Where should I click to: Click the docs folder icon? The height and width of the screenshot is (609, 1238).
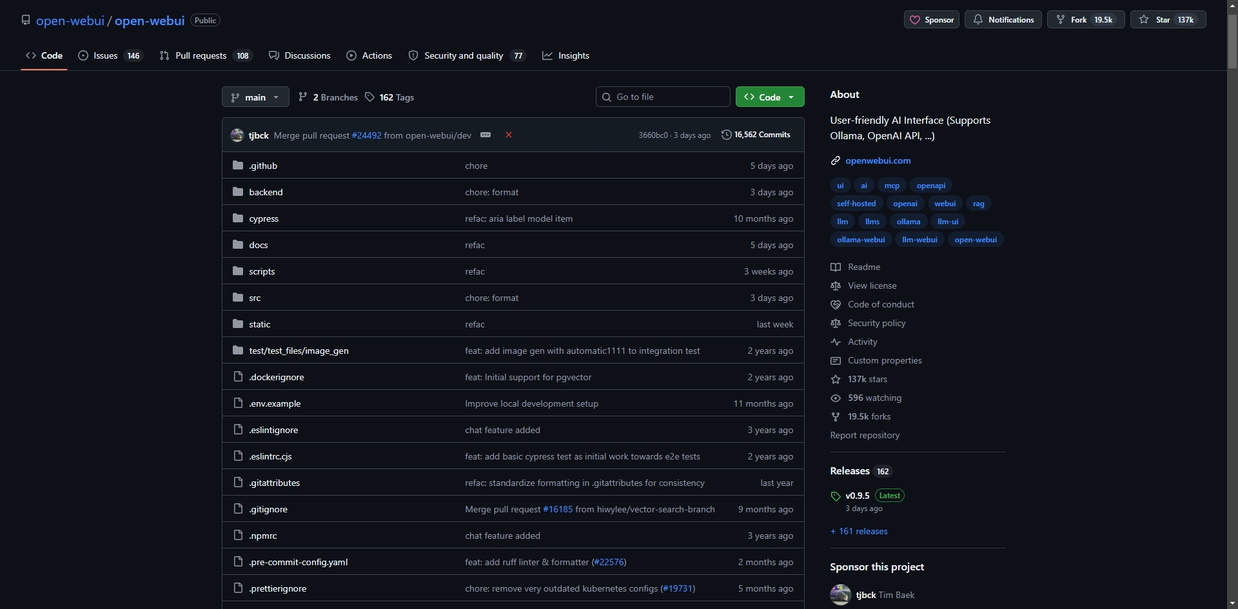click(238, 245)
